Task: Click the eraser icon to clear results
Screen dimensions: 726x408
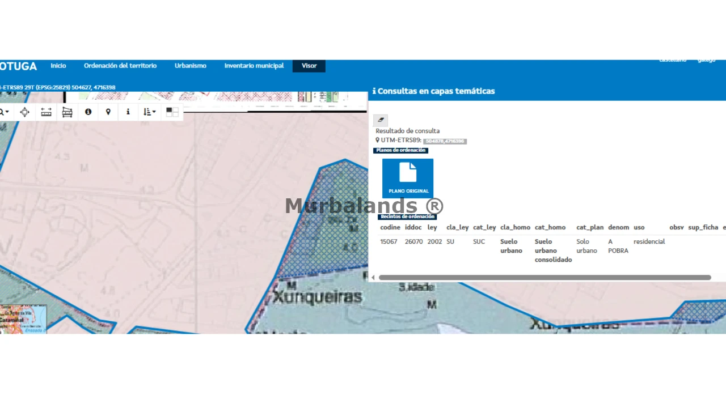Action: 381,120
